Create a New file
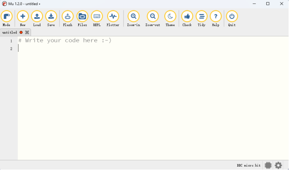Screen dimensions: 289x170 [x=23, y=18]
